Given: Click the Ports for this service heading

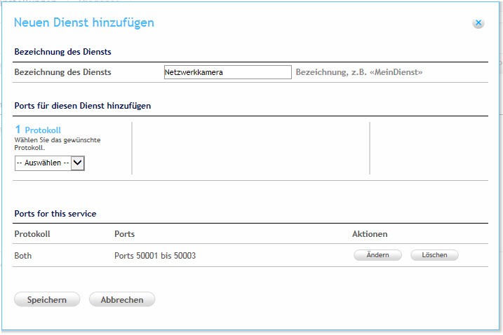Looking at the screenshot, I should [x=55, y=213].
